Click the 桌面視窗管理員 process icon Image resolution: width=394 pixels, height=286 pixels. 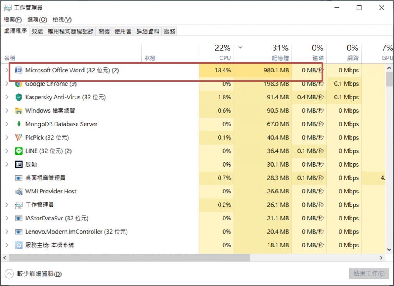pyautogui.click(x=18, y=178)
